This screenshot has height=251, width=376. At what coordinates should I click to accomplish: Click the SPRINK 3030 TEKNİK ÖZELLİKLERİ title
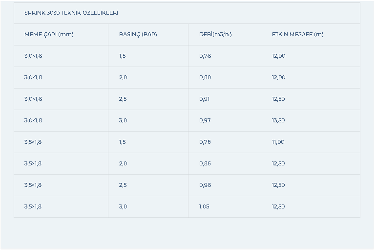pyautogui.click(x=71, y=13)
